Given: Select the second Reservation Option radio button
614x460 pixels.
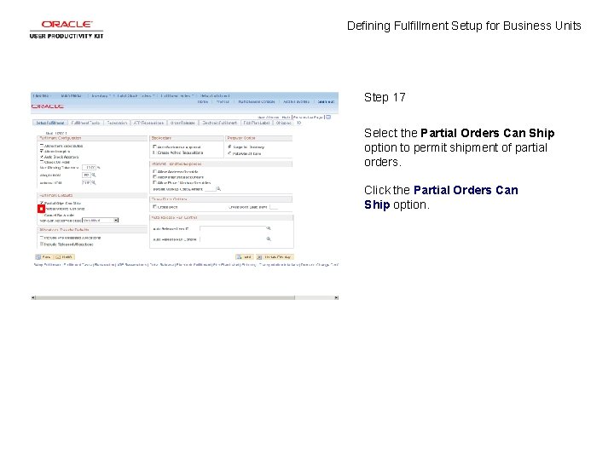Looking at the screenshot, I should tap(230, 153).
